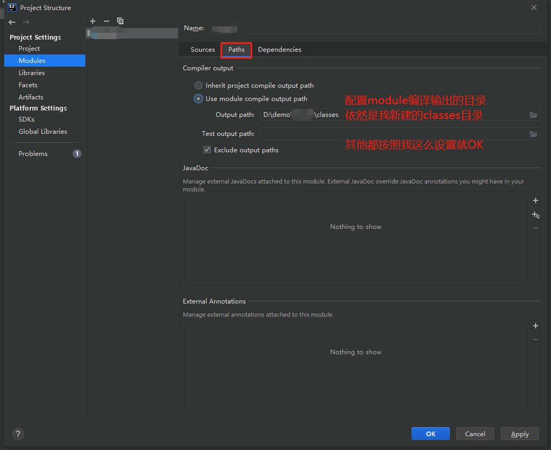Switch to the Paths tab
The image size is (551, 450).
pos(236,50)
